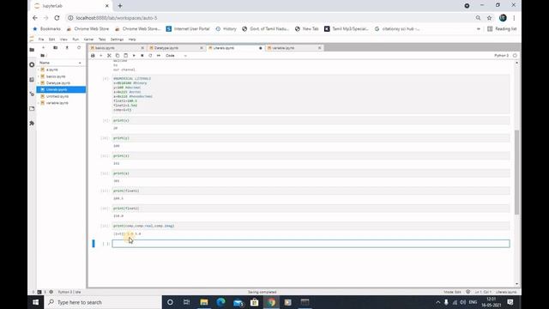
Task: Open basics.ipynb in the file browser
Action: (61, 76)
